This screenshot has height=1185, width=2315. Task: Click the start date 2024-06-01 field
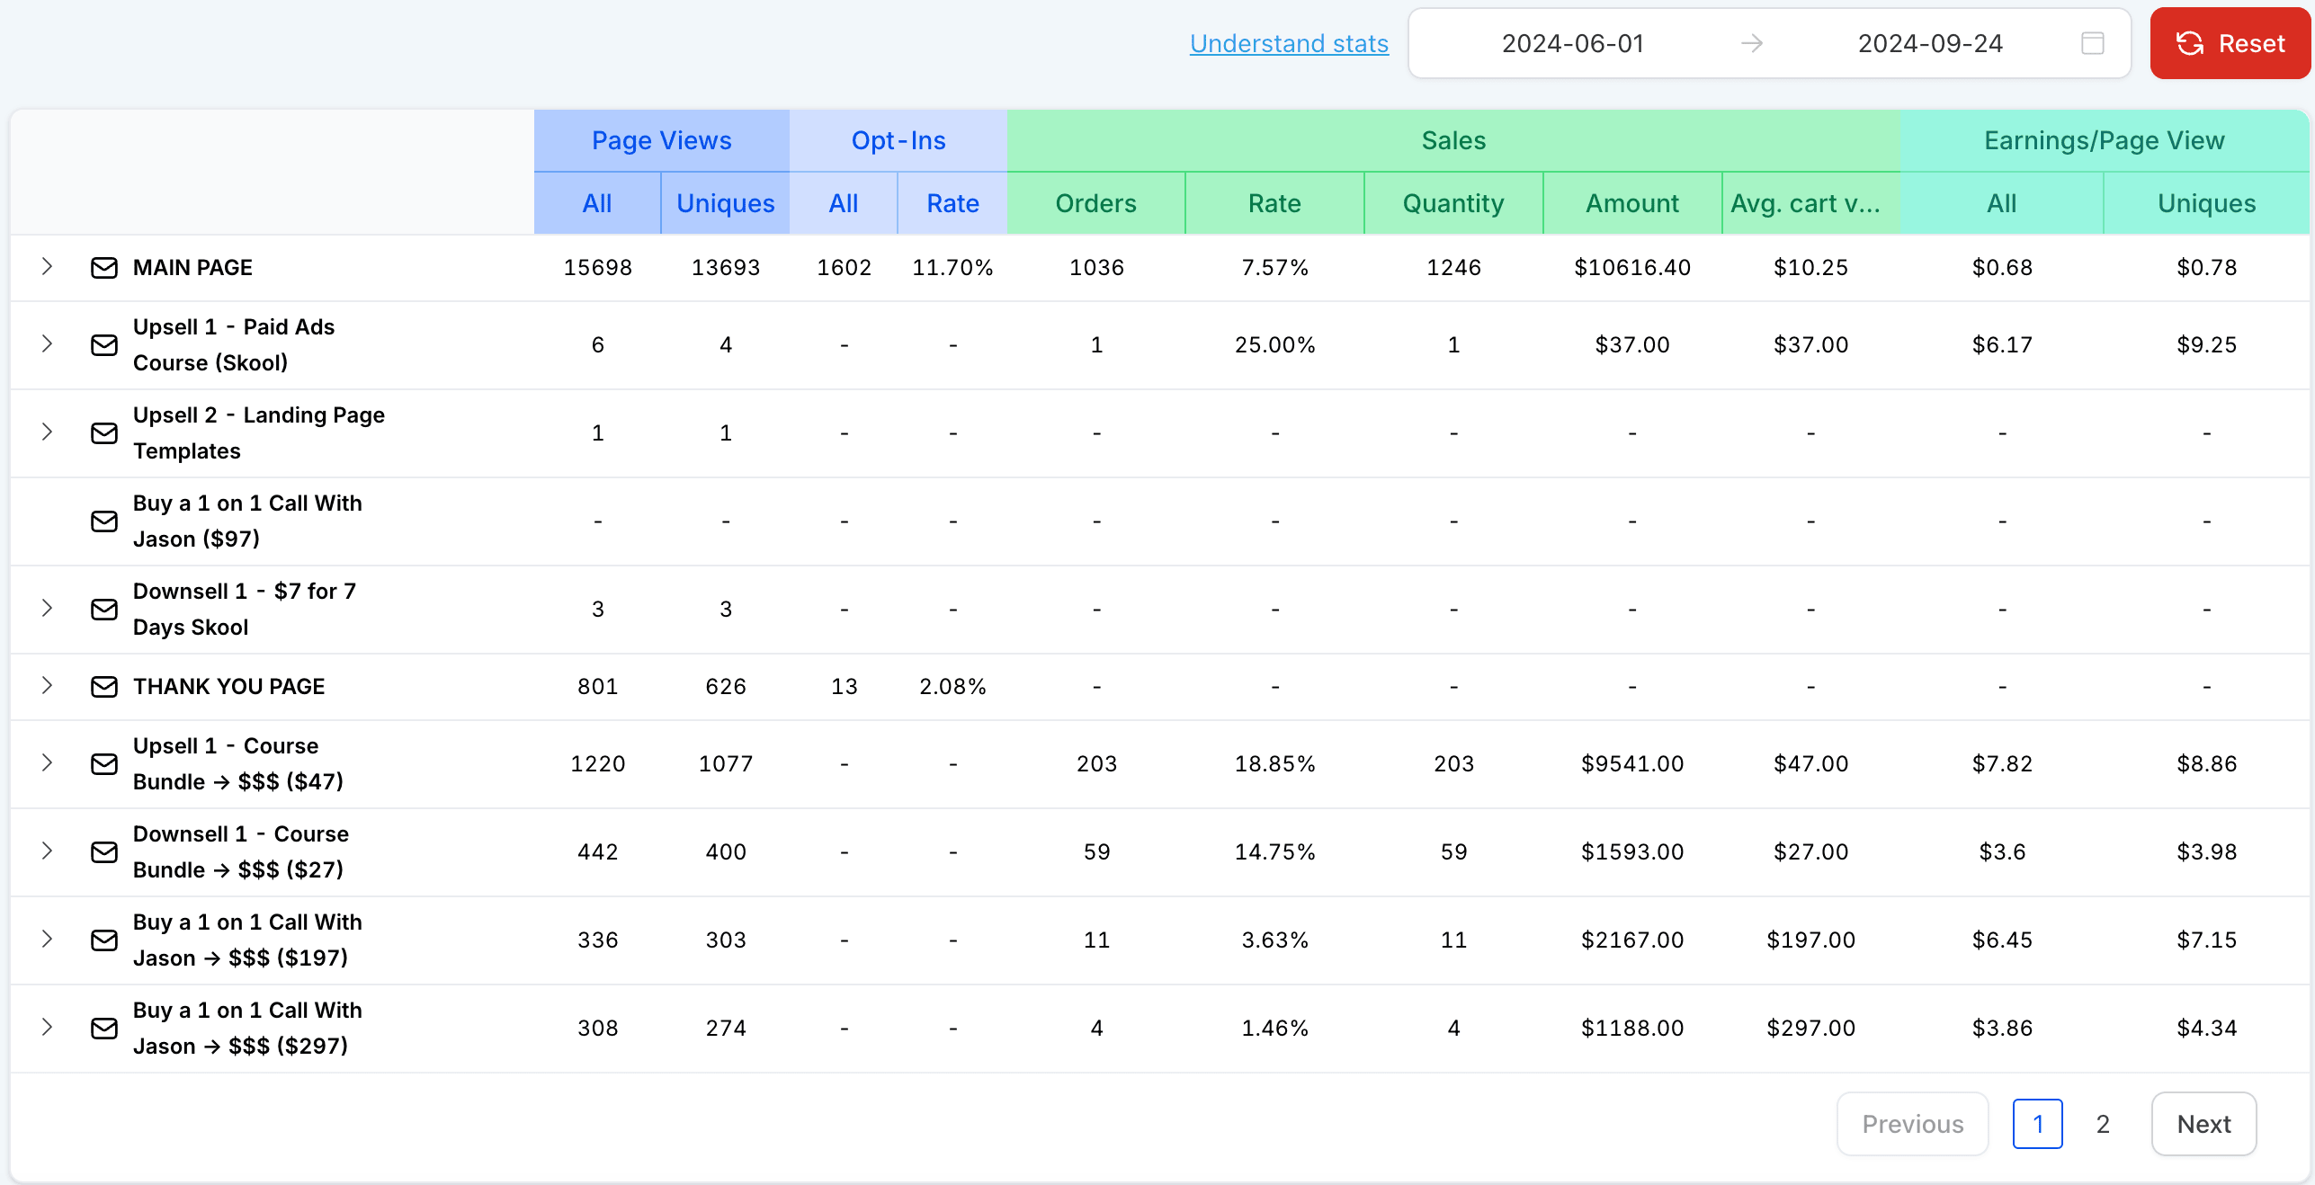(1572, 43)
